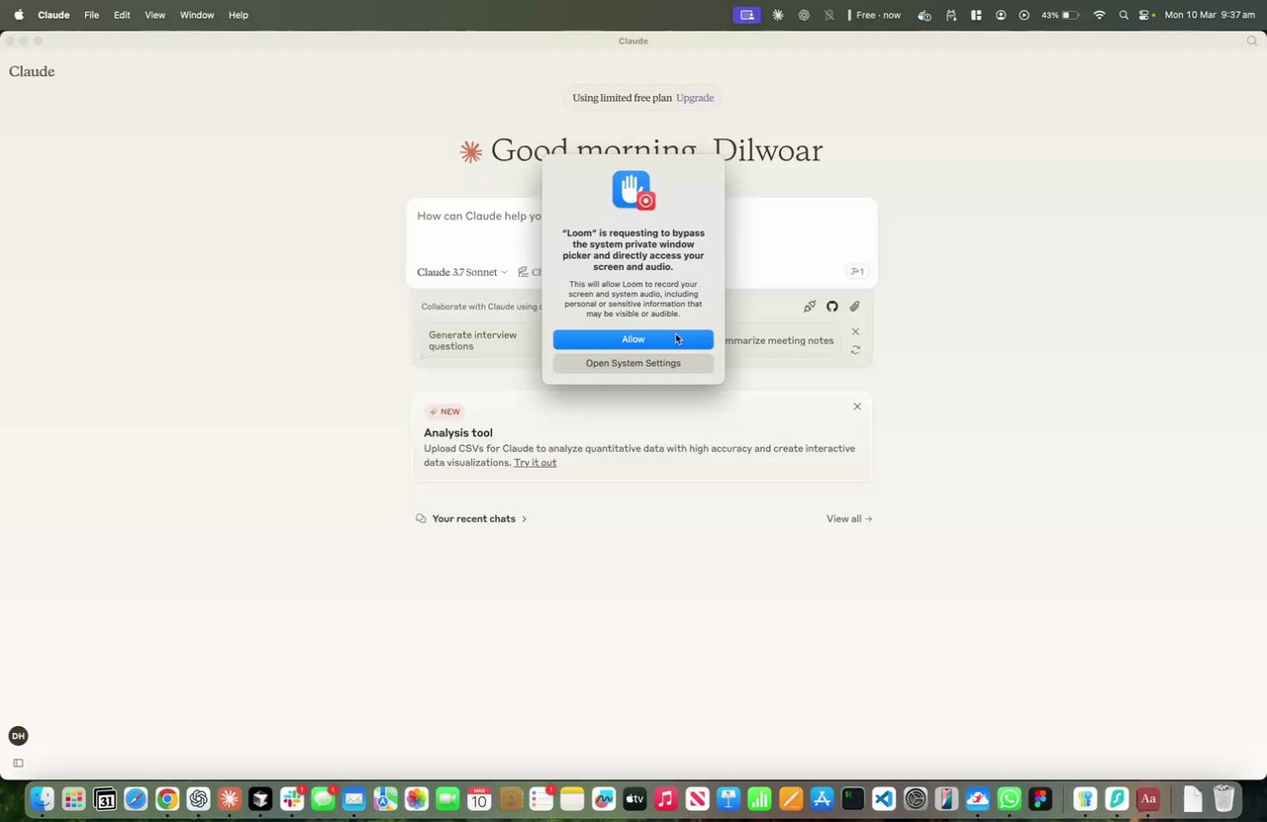Expand Your recent chats
This screenshot has height=822, width=1267.
tap(472, 518)
